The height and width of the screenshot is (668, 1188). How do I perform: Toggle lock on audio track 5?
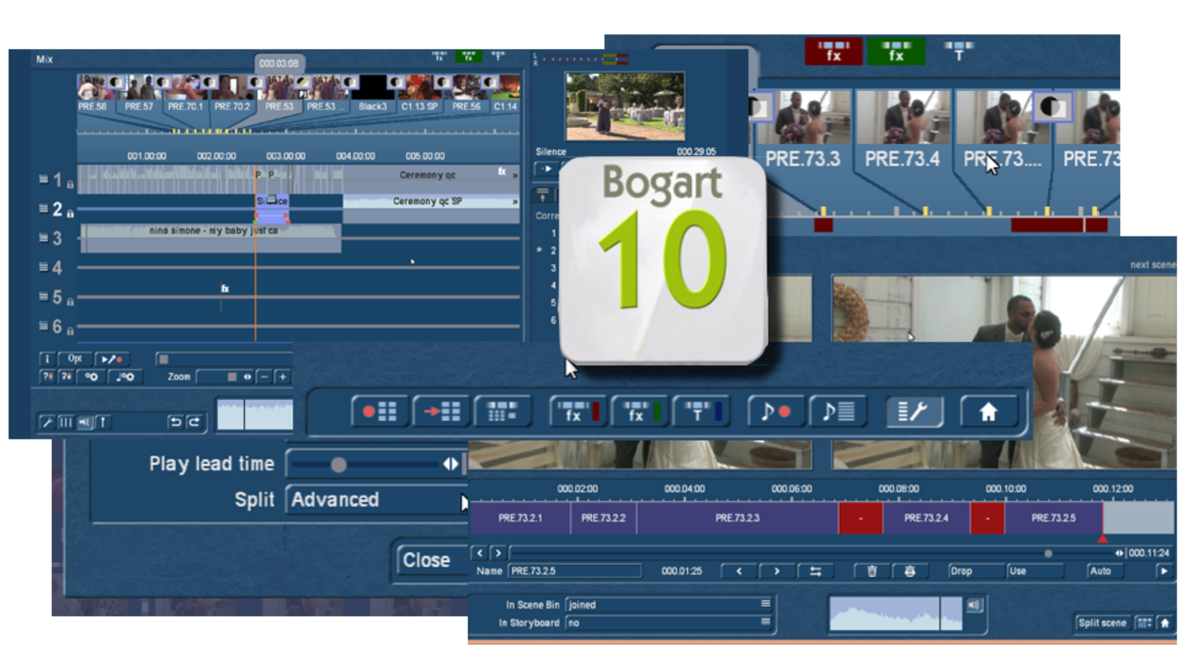pos(70,301)
